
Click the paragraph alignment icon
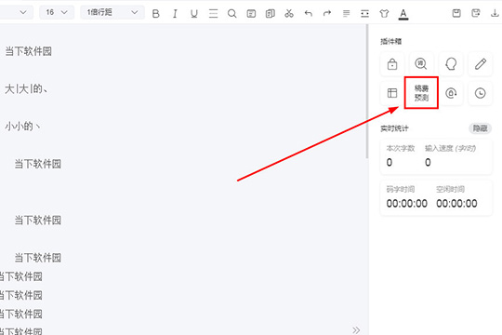[x=346, y=13]
